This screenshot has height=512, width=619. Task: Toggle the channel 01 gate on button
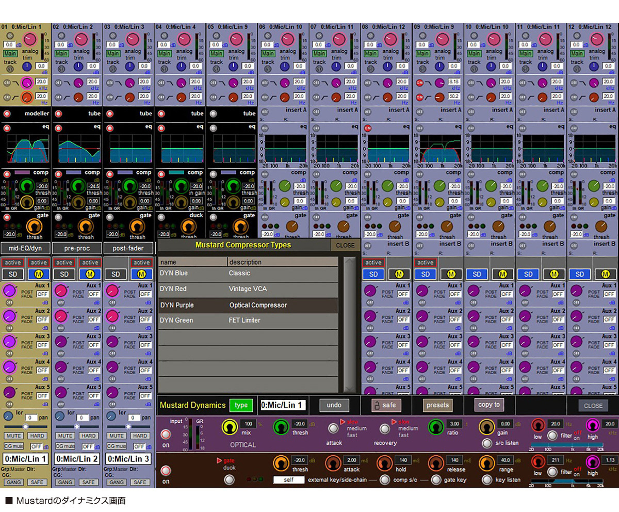pyautogui.click(x=7, y=217)
